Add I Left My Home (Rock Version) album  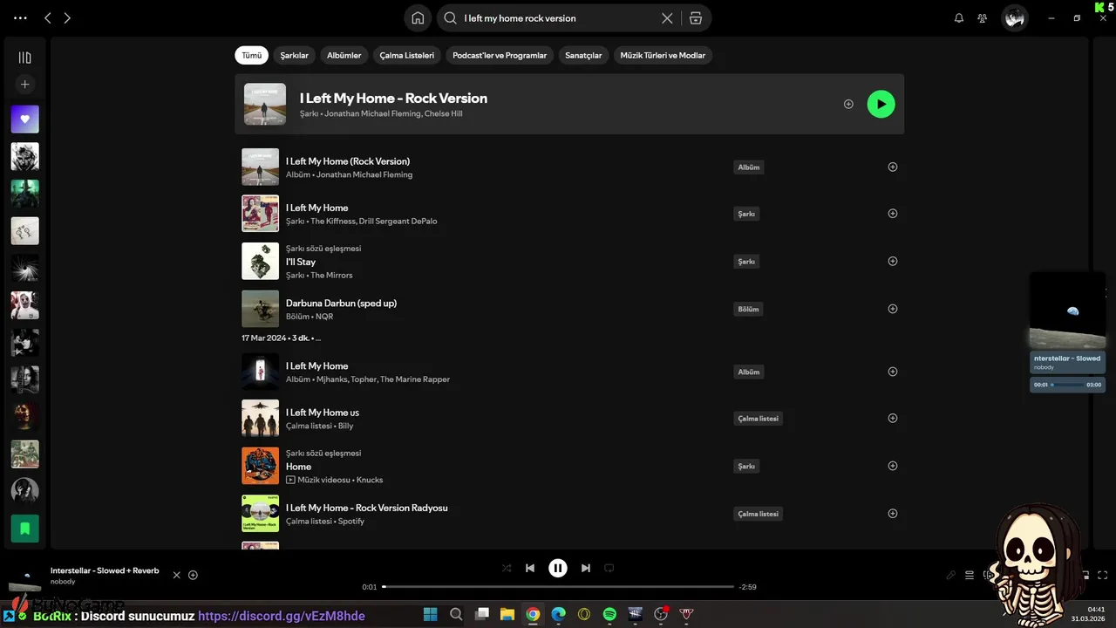pos(892,167)
